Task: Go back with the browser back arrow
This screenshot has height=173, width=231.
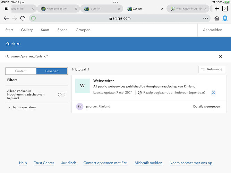Action: 6,18
